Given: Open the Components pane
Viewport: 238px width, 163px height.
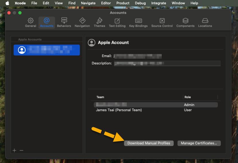Looking at the screenshot, I should [x=185, y=22].
